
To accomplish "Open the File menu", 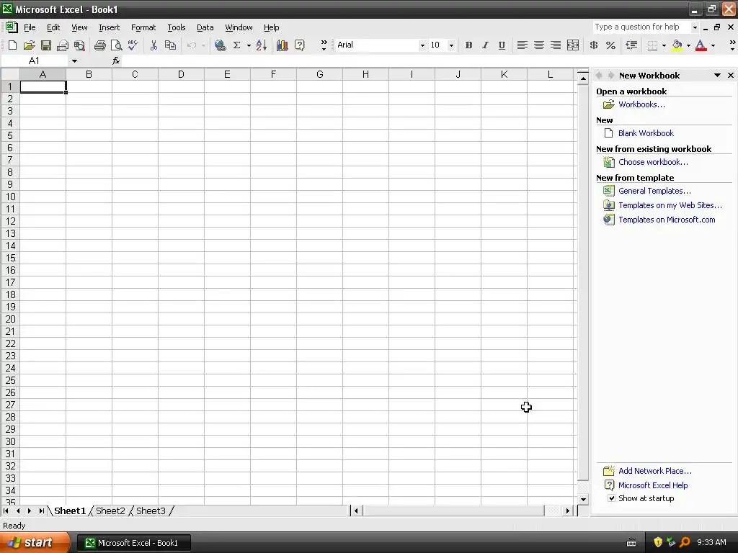I will coord(30,27).
